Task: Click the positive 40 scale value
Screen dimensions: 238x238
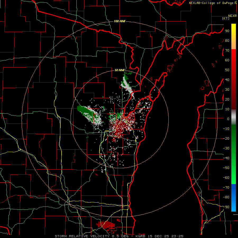Action: point(227,80)
